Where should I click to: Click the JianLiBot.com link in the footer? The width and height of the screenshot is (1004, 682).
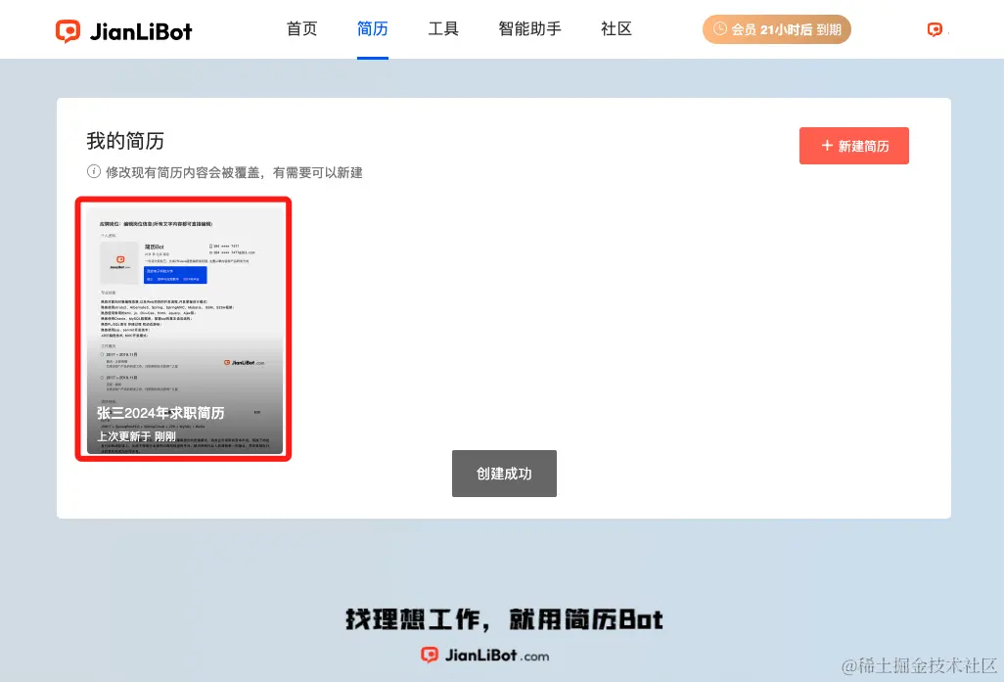pos(484,656)
